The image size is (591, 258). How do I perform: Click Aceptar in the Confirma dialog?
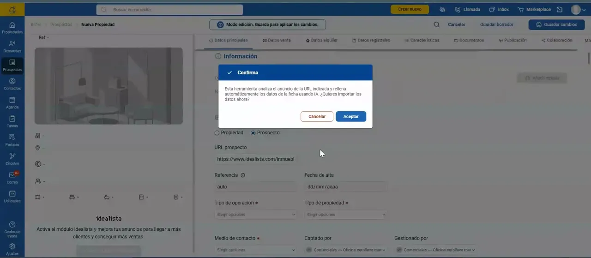point(351,117)
